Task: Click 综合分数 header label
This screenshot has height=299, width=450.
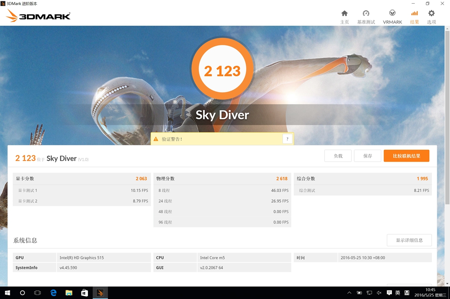Action: coord(306,179)
